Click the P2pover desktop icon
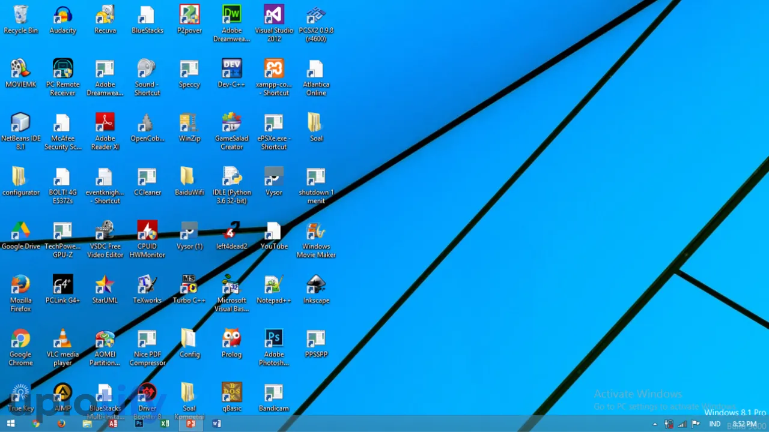This screenshot has width=769, height=432. click(189, 20)
